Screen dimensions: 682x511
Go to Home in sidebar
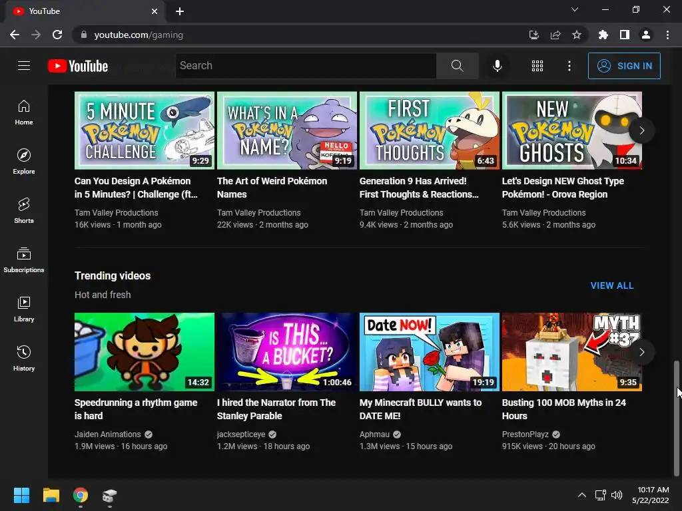pyautogui.click(x=24, y=112)
